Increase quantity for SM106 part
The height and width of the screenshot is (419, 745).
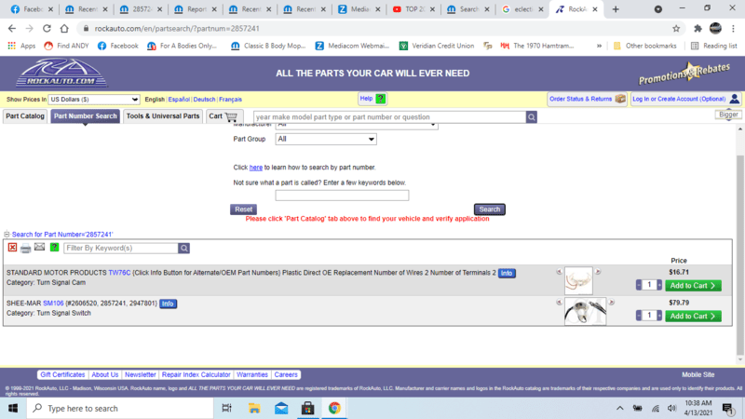(x=659, y=316)
